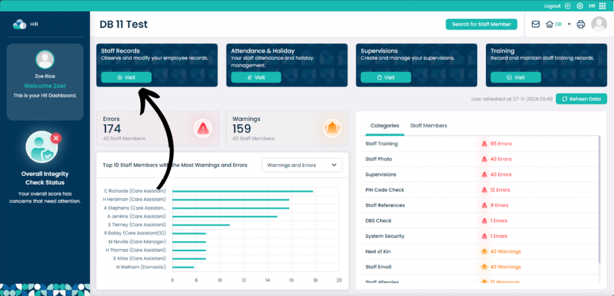614x296 pixels.
Task: Open Staff Training 65 Errors row
Action: click(480, 144)
